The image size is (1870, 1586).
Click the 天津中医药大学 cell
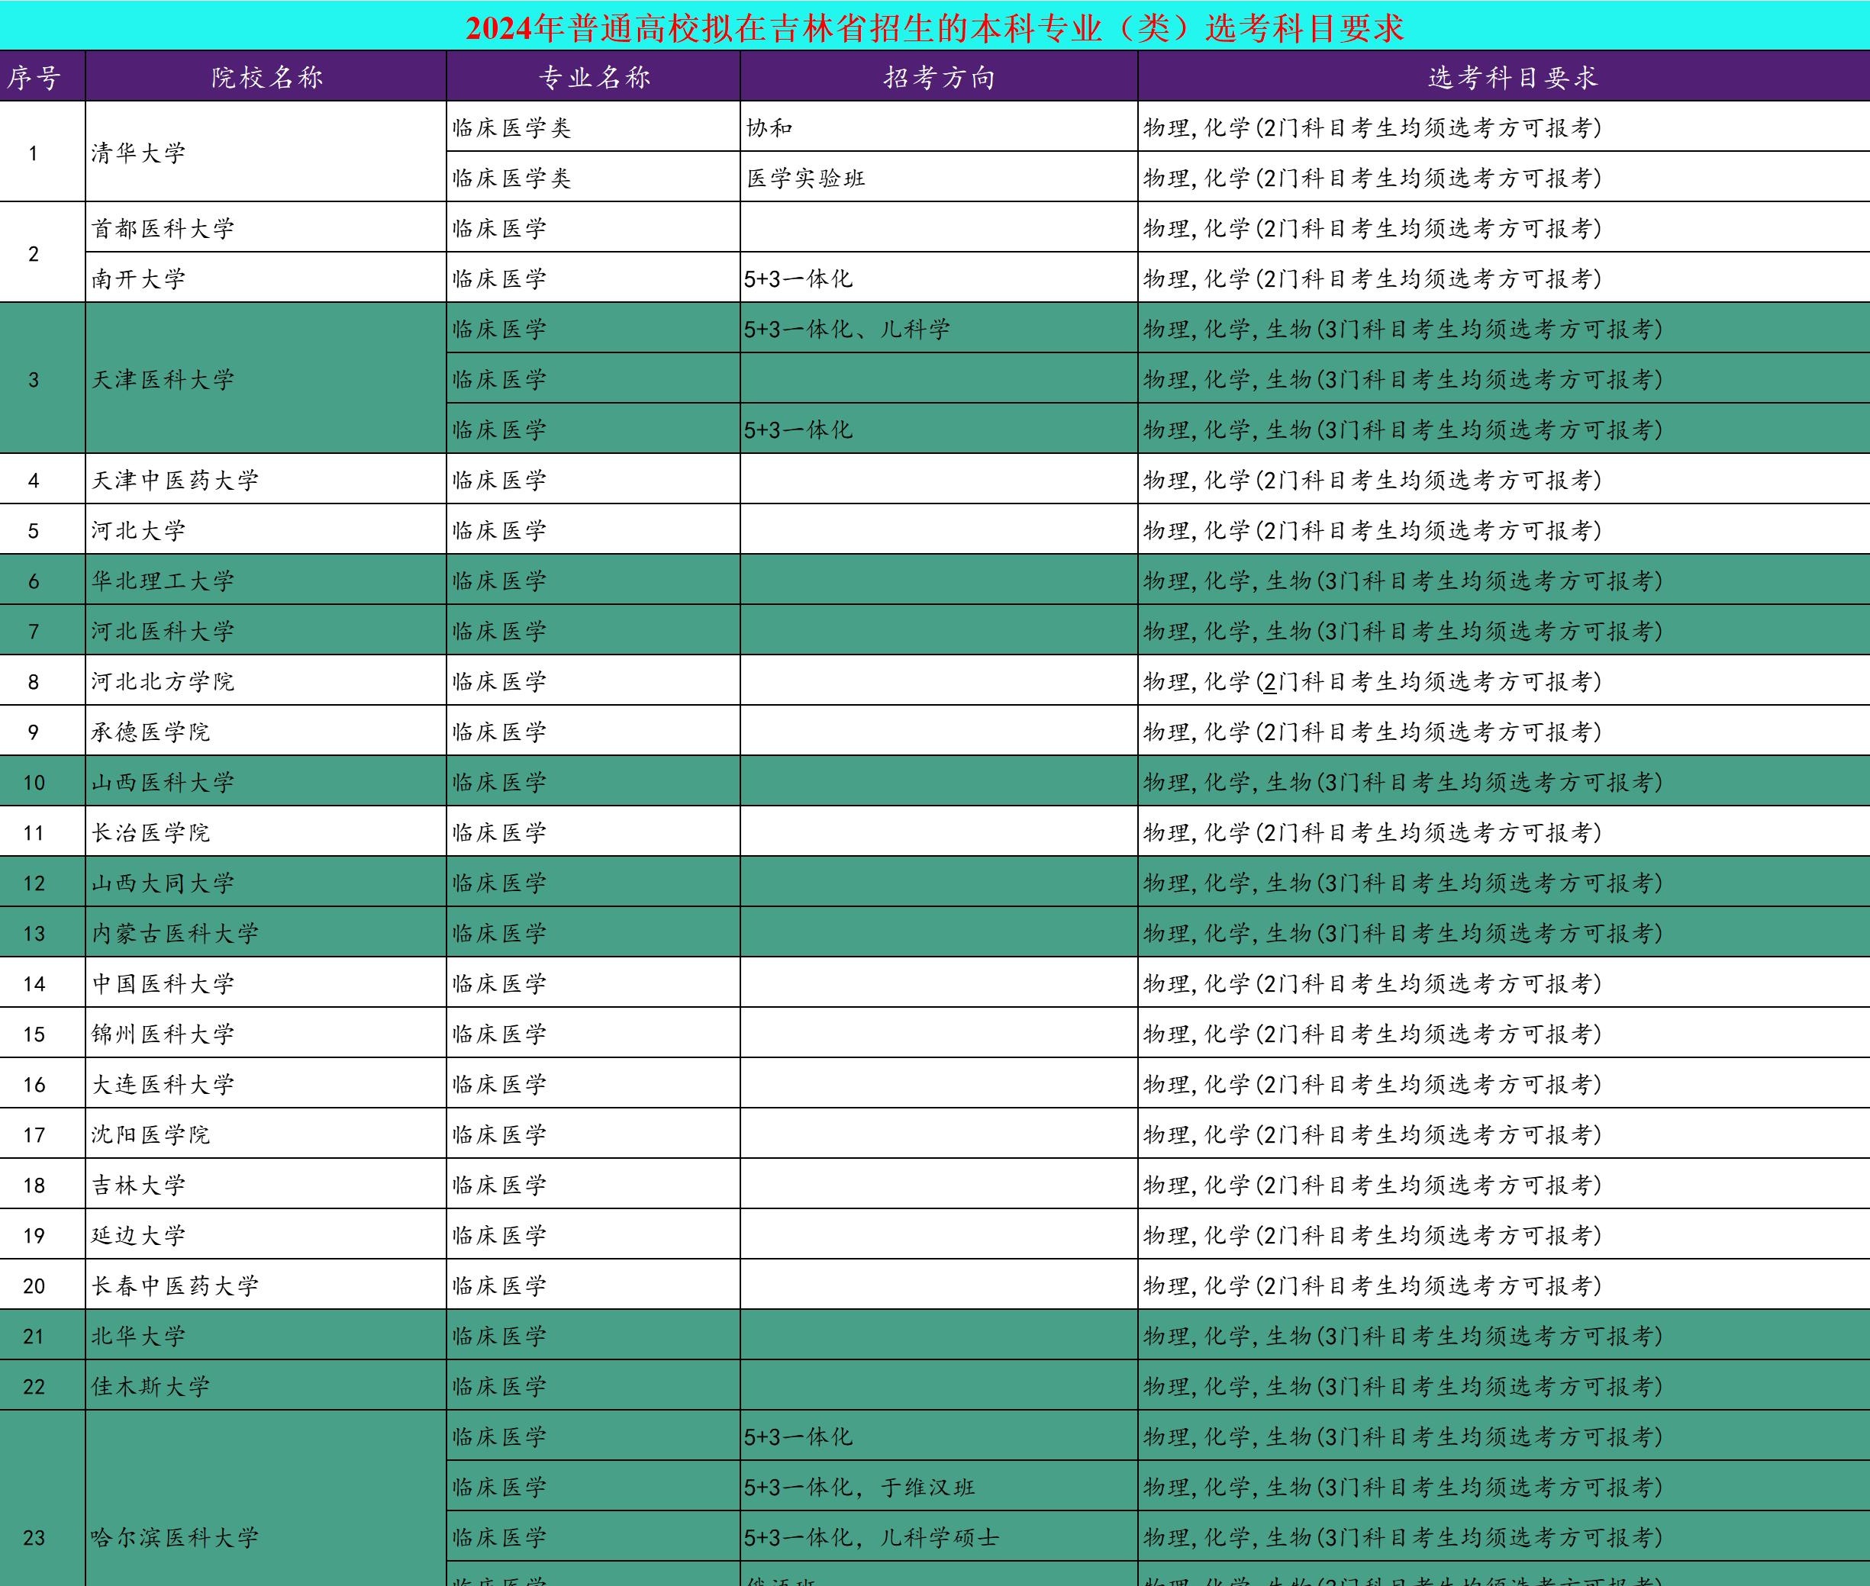[266, 479]
